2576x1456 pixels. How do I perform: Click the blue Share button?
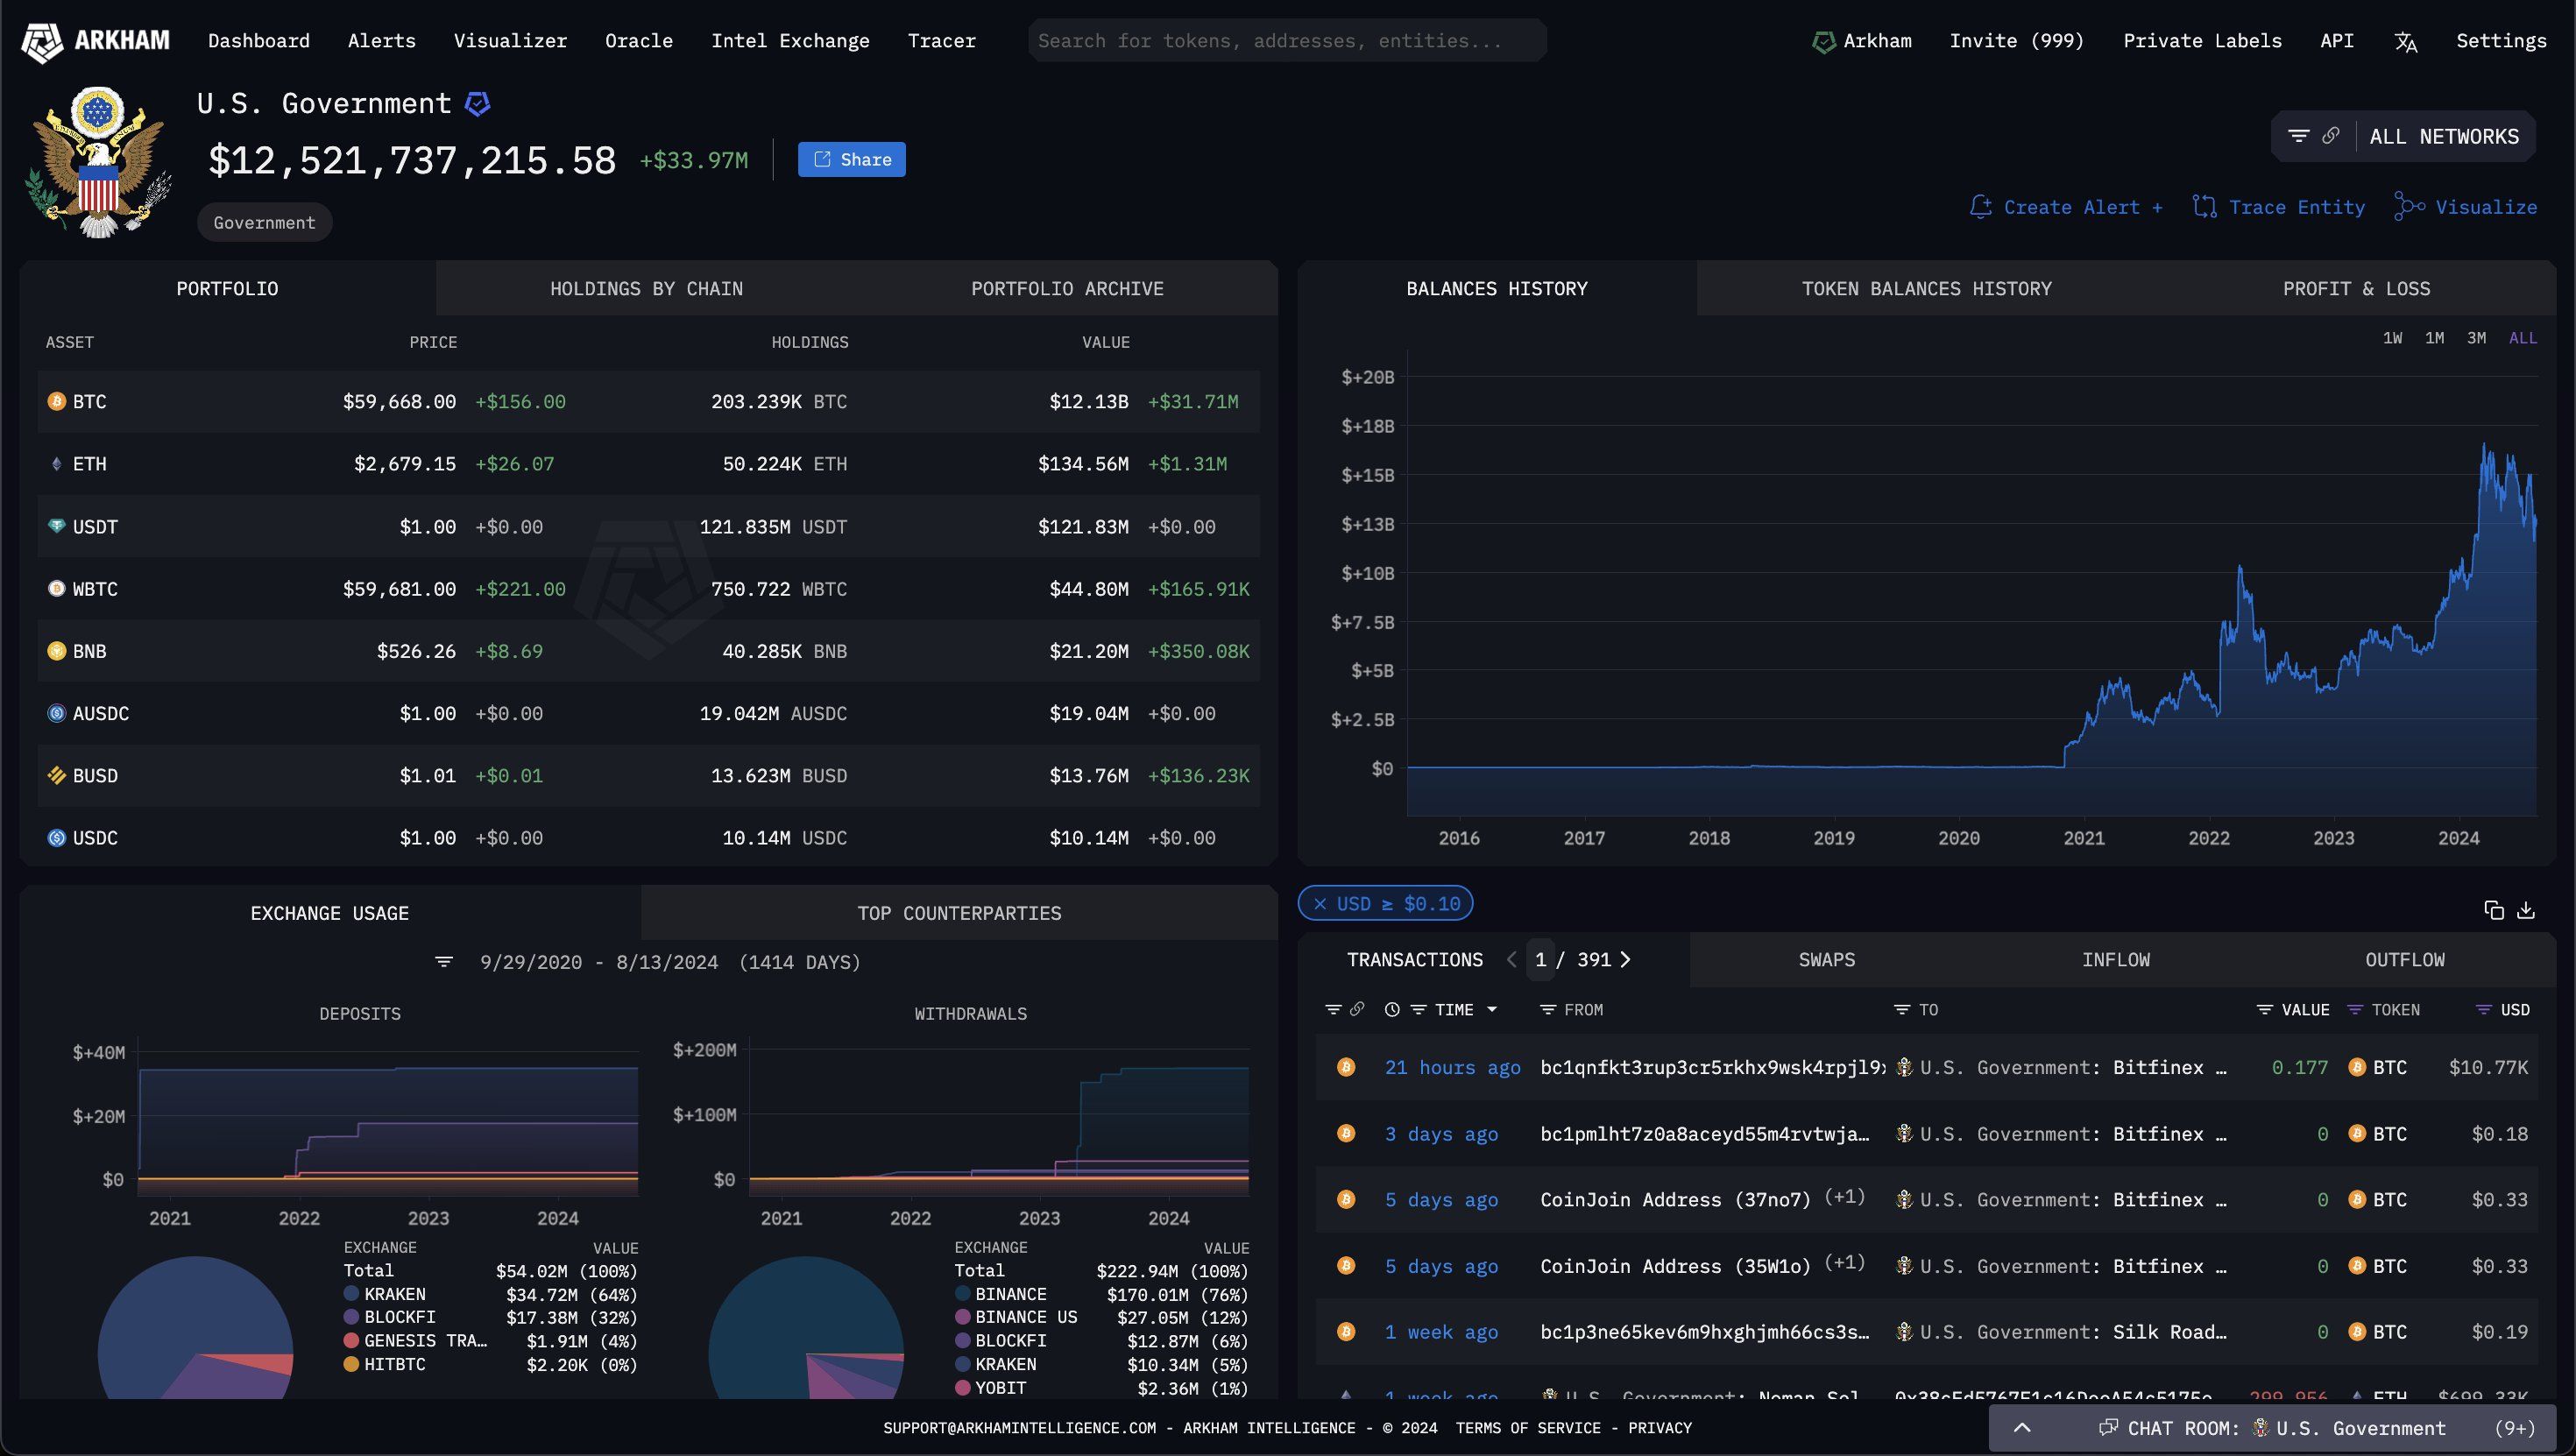point(852,160)
